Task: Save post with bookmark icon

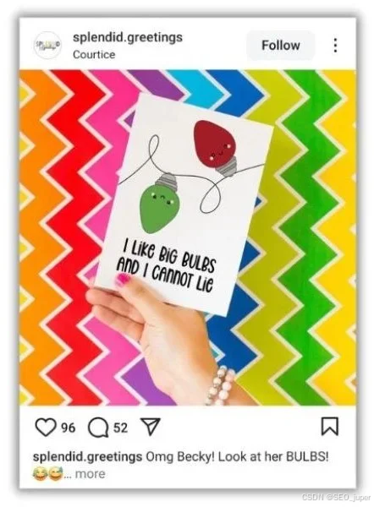Action: 330,426
